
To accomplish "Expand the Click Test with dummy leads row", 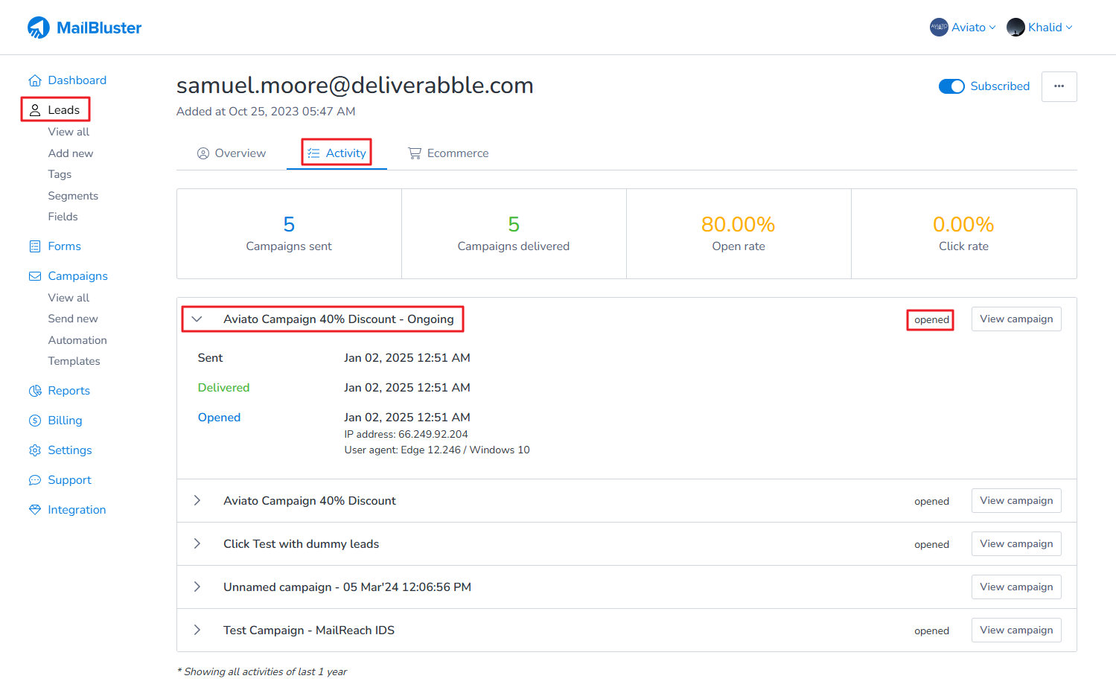I will point(197,544).
